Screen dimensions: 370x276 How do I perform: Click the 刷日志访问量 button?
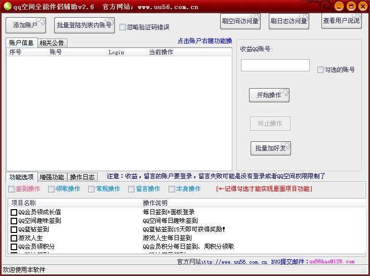(289, 21)
